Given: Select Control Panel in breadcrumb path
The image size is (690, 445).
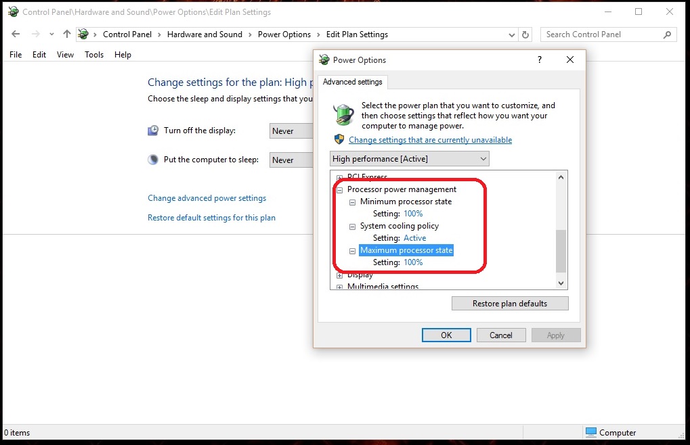Looking at the screenshot, I should tap(127, 34).
